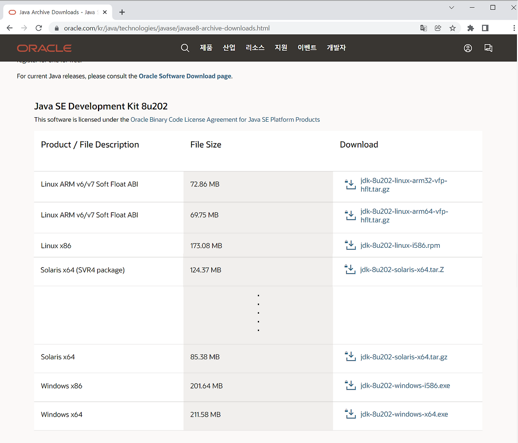This screenshot has height=443, width=518.
Task: Open the search icon in the Oracle header
Action: point(185,48)
